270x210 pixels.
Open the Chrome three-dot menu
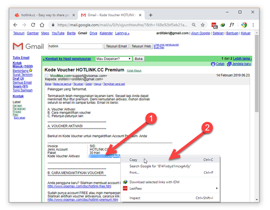(253, 25)
